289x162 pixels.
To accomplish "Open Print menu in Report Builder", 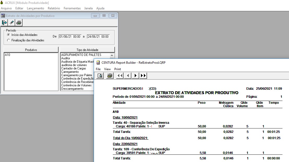I will coord(117,69).
